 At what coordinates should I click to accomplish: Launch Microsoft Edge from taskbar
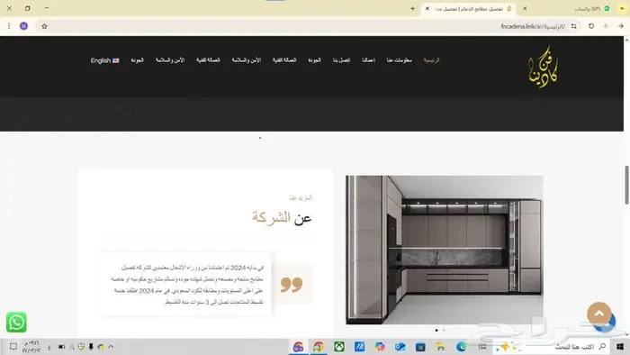point(461,347)
